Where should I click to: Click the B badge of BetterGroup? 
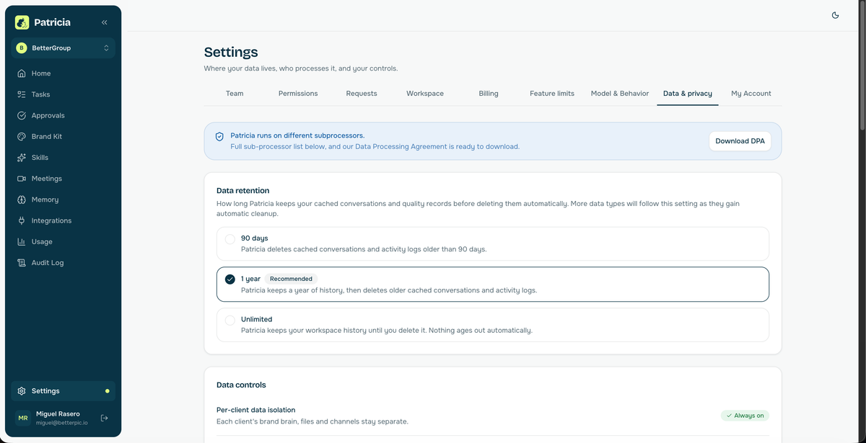coord(22,48)
